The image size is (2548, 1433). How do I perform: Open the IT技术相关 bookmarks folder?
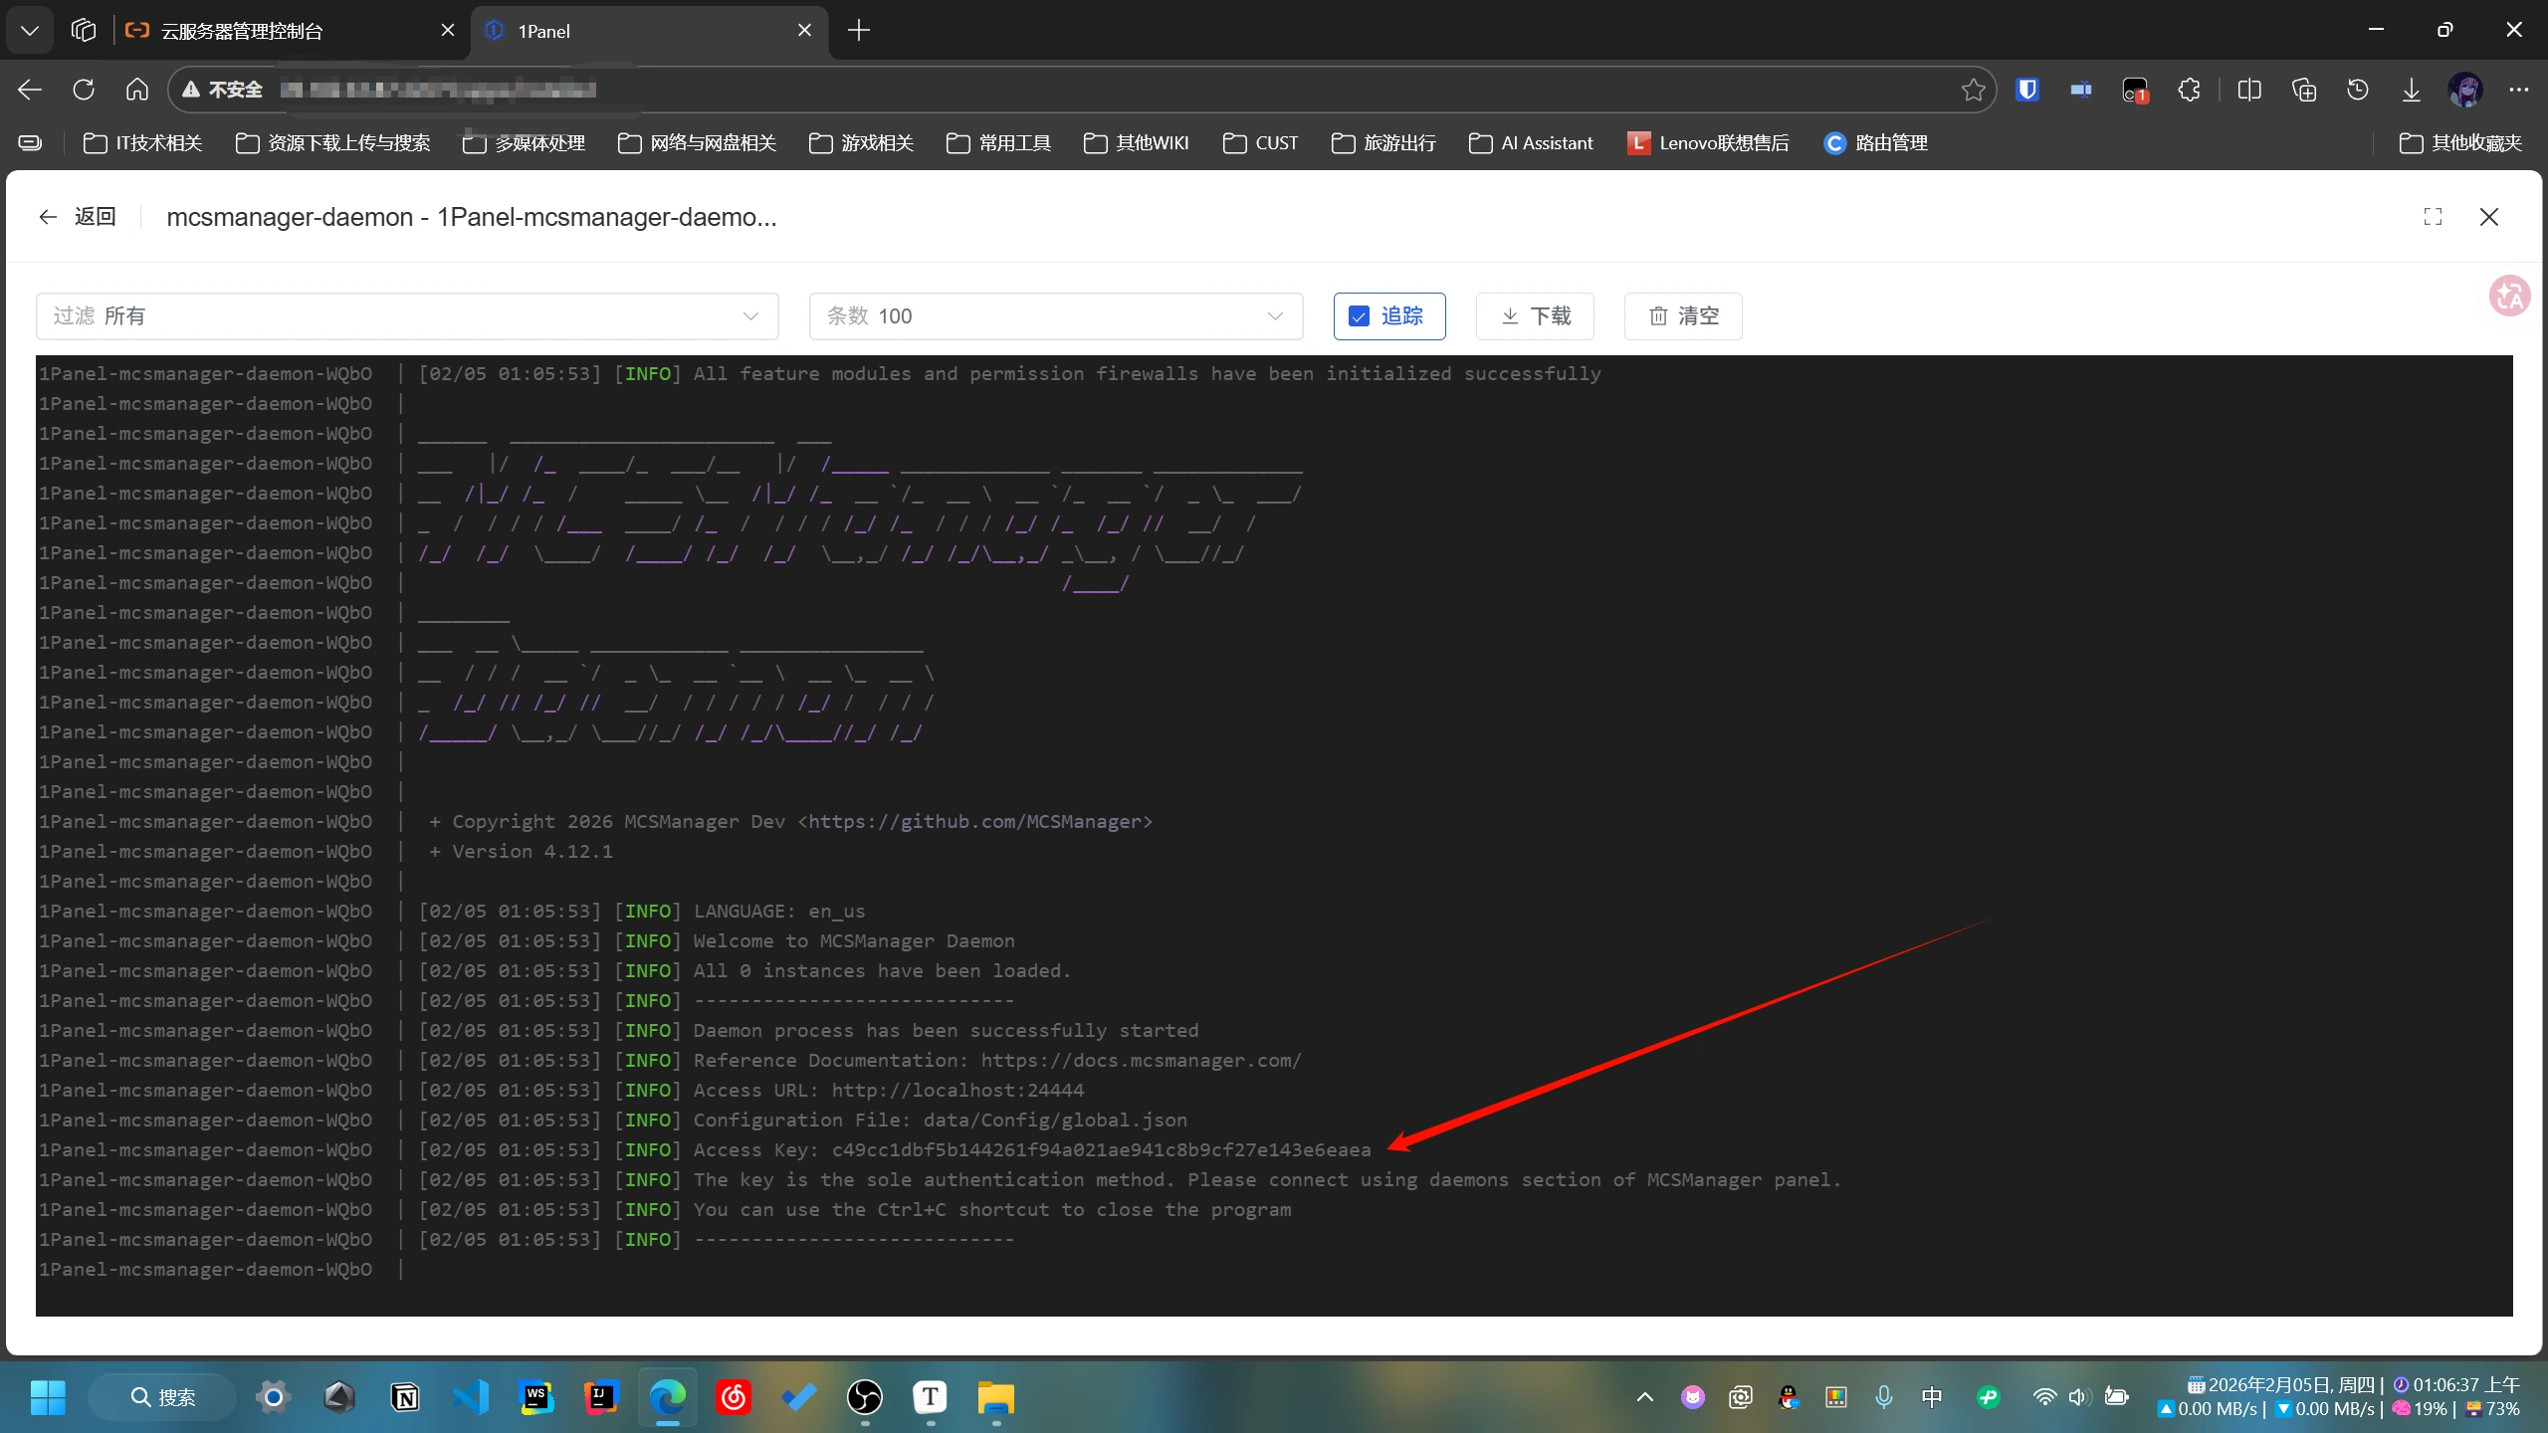(x=143, y=143)
